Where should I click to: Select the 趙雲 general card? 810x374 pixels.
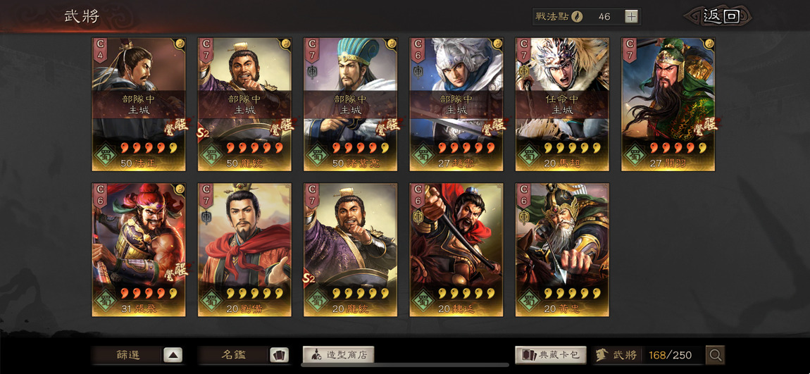tap(456, 104)
